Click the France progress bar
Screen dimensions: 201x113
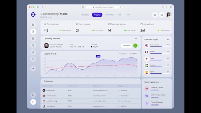click(160, 53)
